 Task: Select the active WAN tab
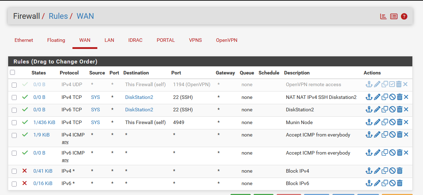[x=85, y=40]
